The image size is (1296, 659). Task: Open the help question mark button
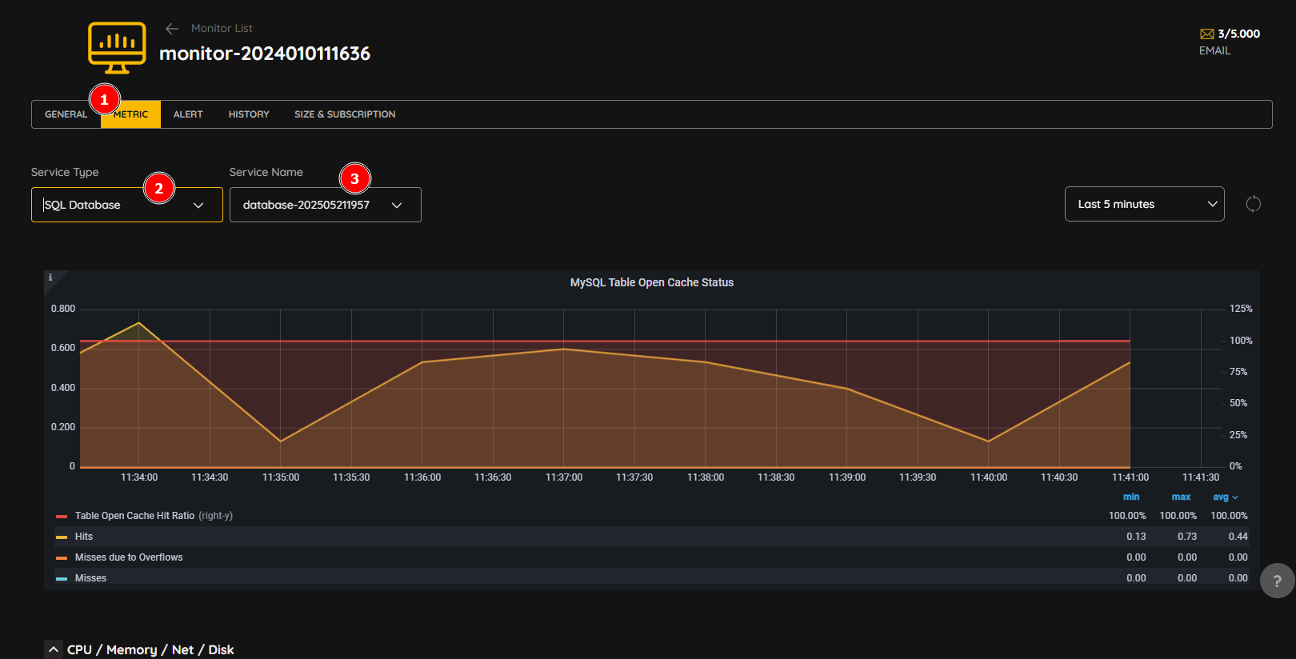click(x=1277, y=581)
